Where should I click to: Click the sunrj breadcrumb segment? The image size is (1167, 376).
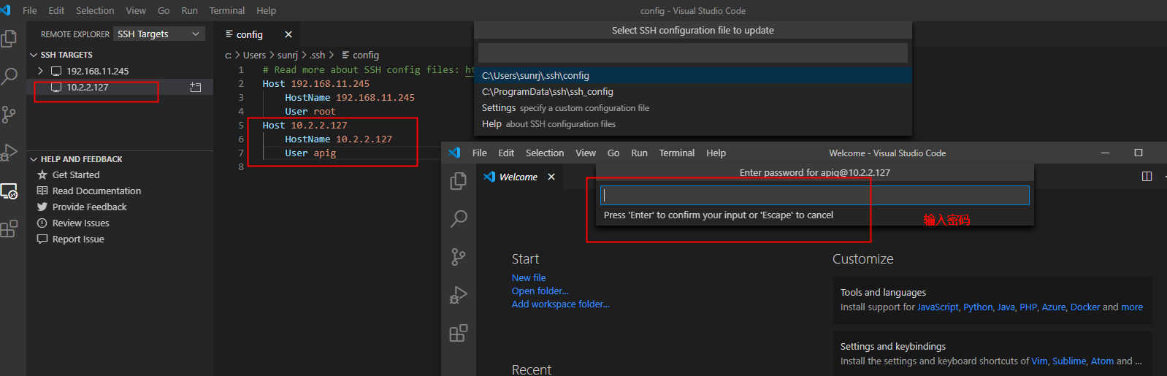click(288, 55)
